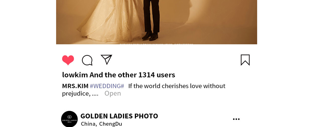Click the Golden Ladies round profile avatar
This screenshot has height=127, width=313.
pyautogui.click(x=69, y=119)
